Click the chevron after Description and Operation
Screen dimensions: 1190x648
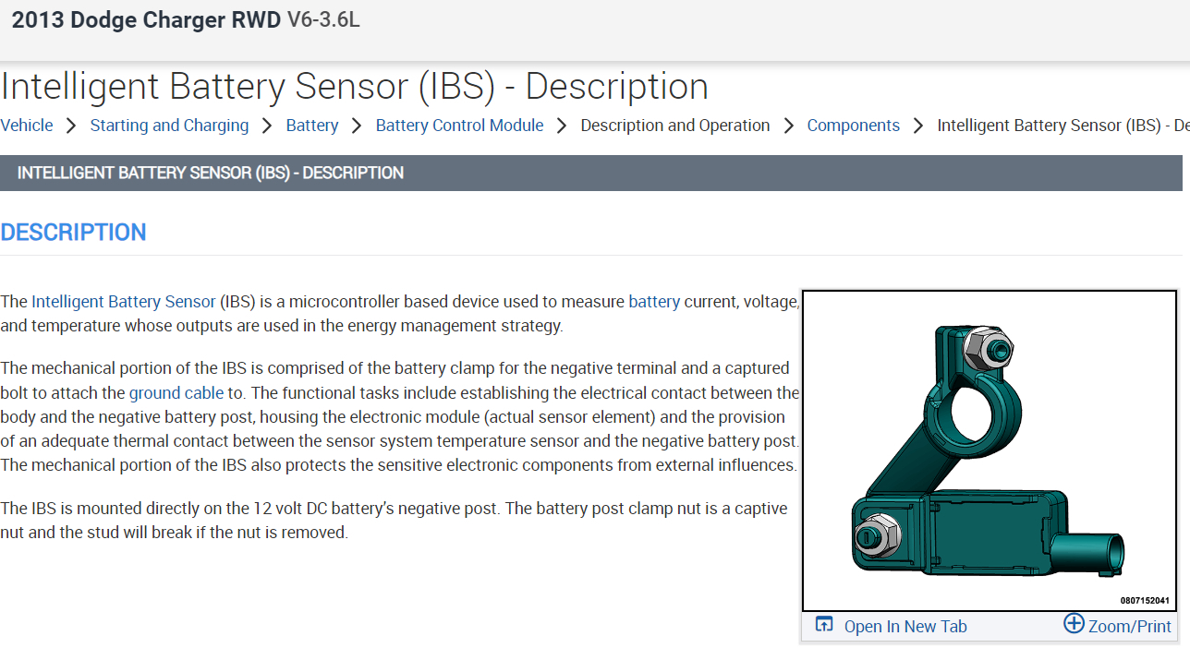coord(788,126)
